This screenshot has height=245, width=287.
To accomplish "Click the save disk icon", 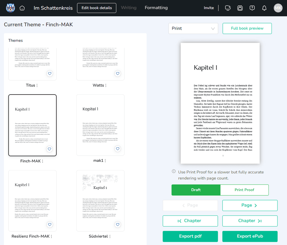I will coord(240,8).
